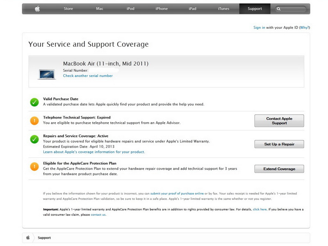Navigate to the iPhone section
The height and width of the screenshot is (246, 328).
pyautogui.click(x=162, y=9)
